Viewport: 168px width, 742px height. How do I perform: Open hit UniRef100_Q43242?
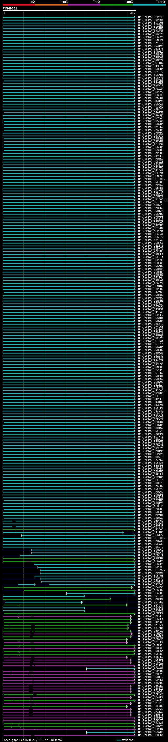(150, 610)
